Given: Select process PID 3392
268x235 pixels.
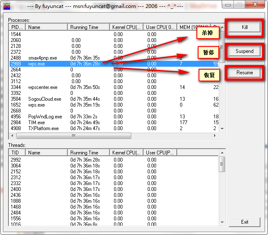Looking at the screenshot, I should click(x=114, y=93).
